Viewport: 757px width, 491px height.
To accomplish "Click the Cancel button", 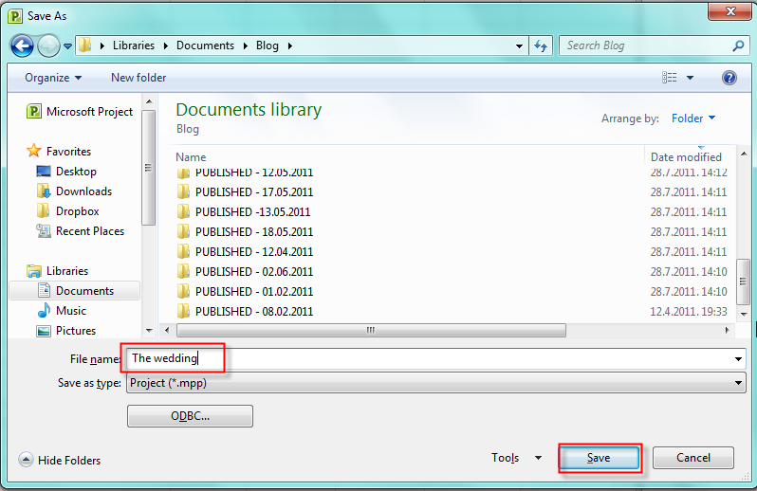I will coord(692,458).
